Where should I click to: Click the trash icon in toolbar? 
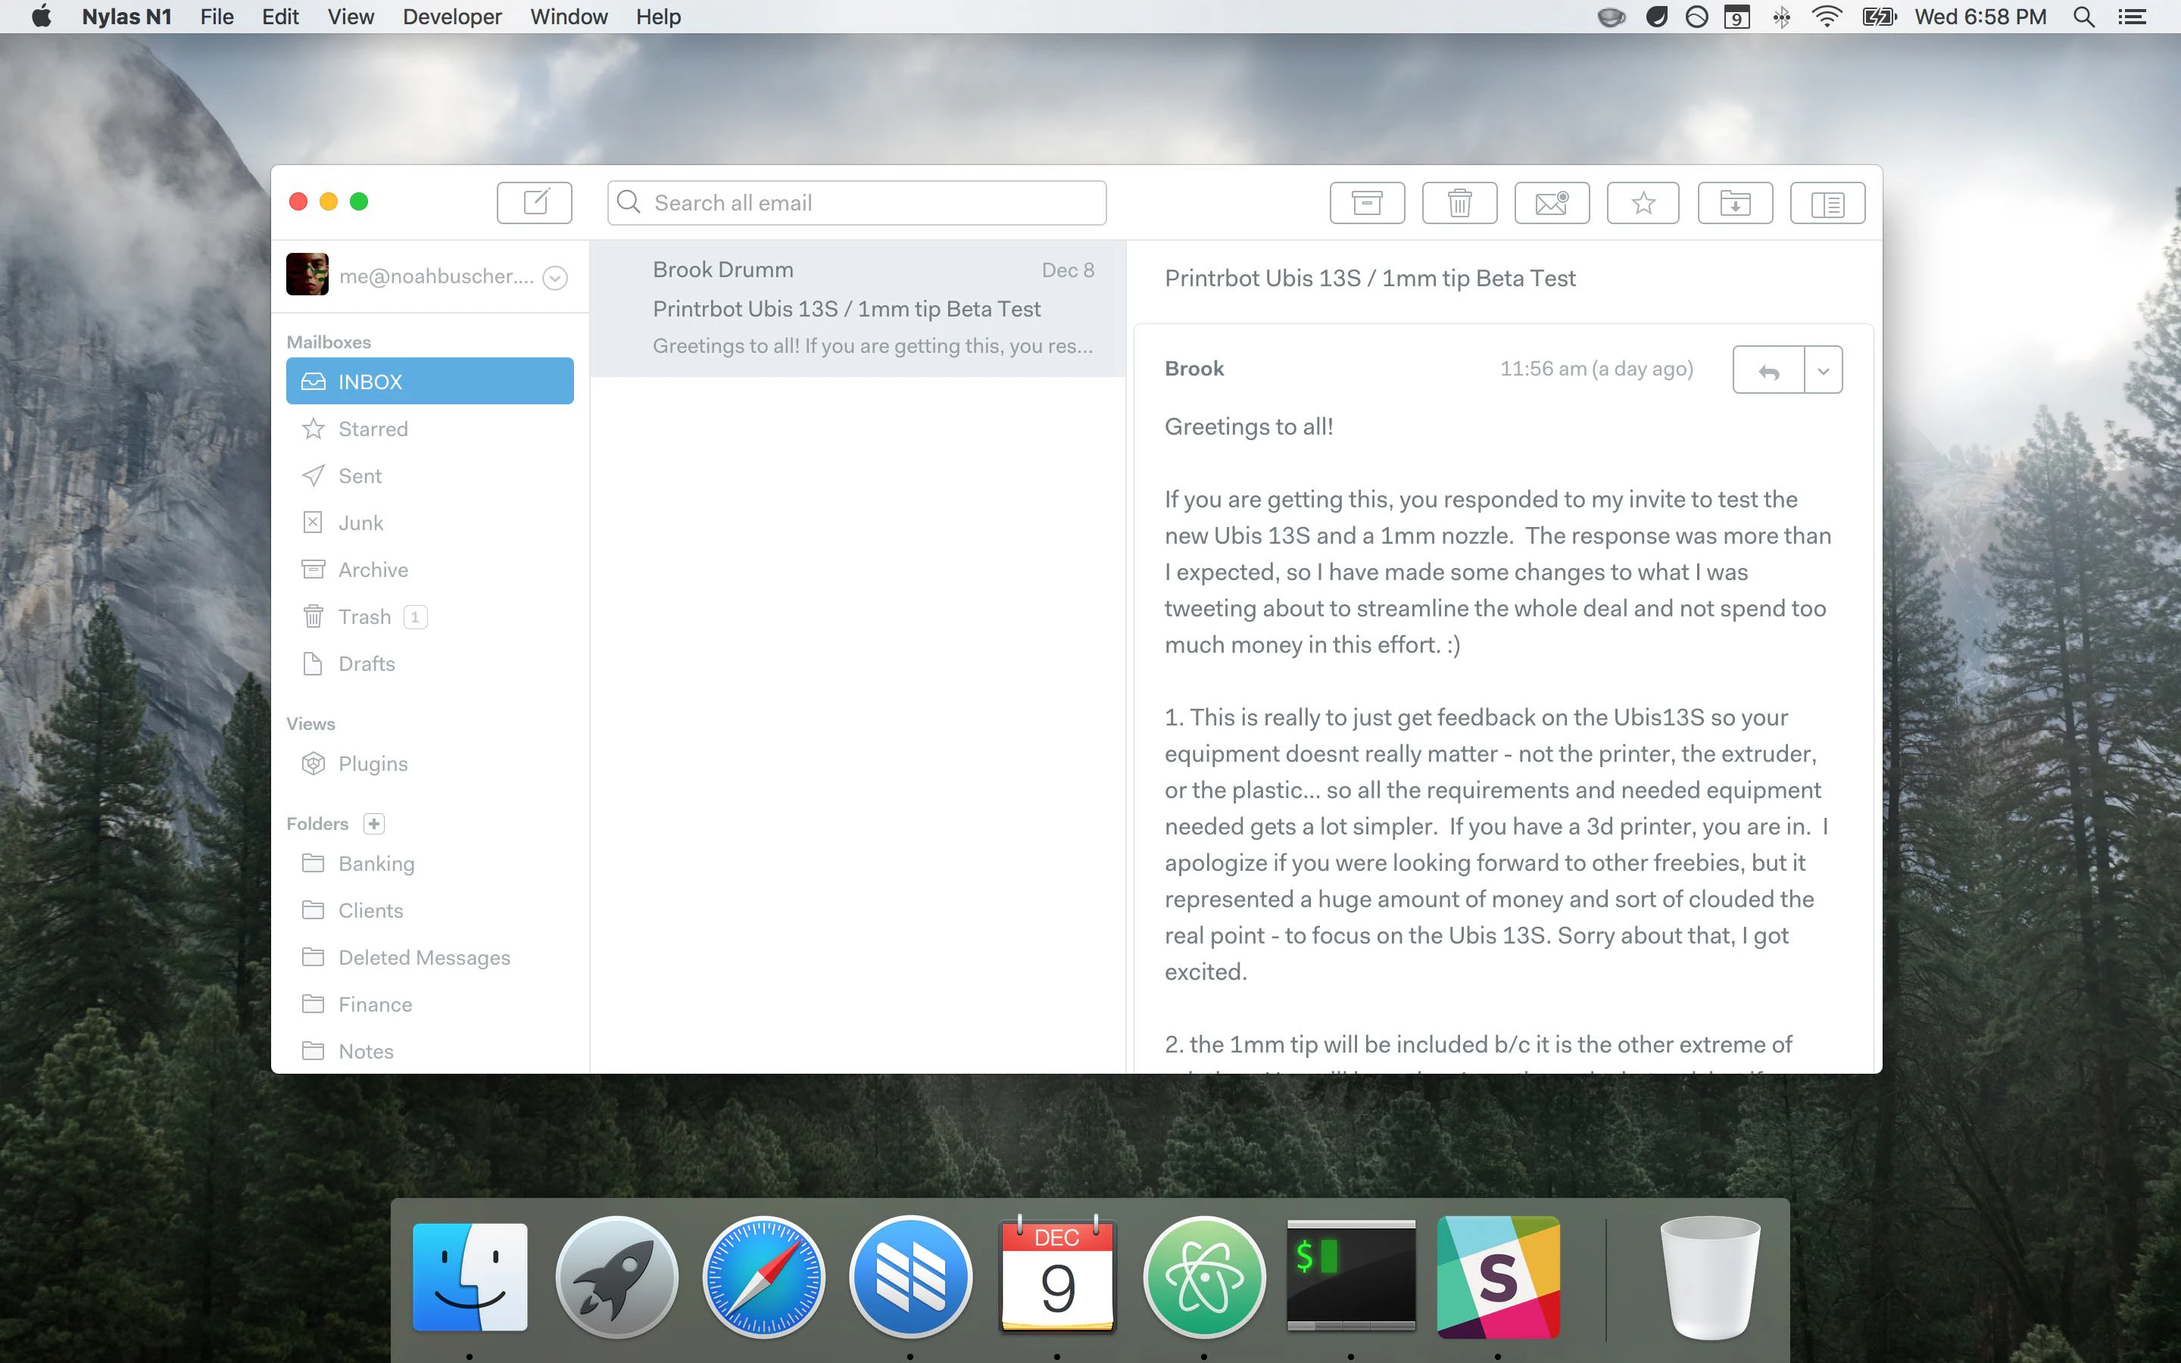click(x=1459, y=203)
